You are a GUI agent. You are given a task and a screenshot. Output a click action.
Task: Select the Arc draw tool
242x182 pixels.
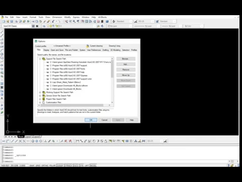tap(2, 51)
